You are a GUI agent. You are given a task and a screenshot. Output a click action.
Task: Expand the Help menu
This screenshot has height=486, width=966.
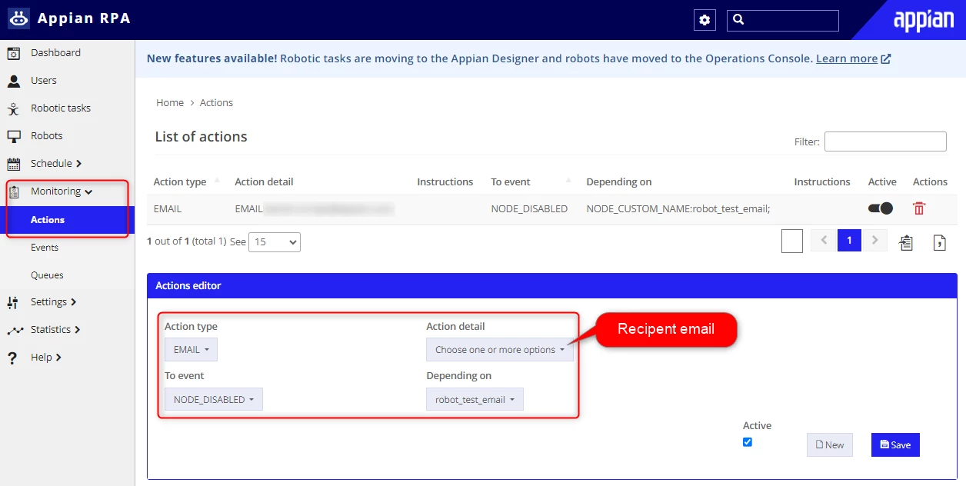[x=46, y=358]
